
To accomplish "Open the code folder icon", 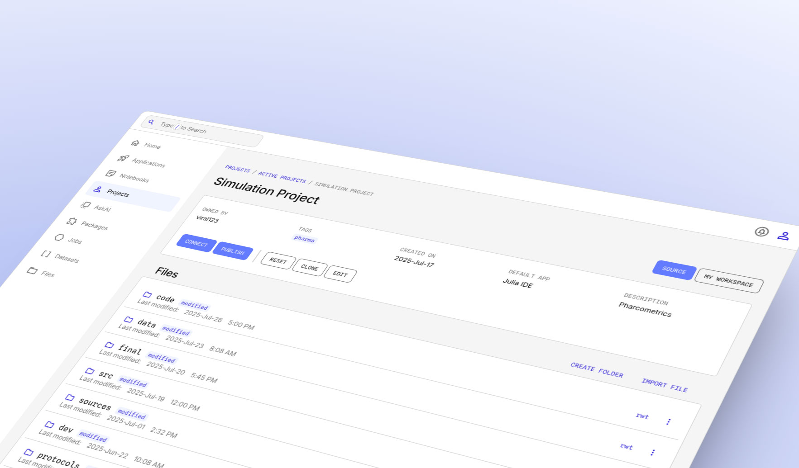I will pos(147,294).
